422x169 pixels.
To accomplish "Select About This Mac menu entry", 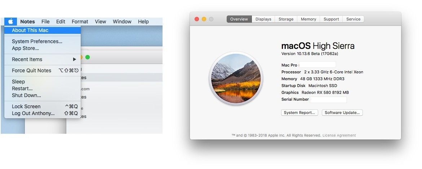I will (30, 30).
